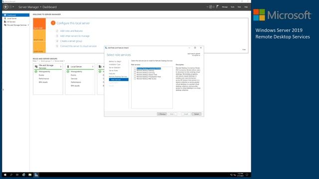Select File and Storage Services in left navigation
Image resolution: width=319 pixels, height=179 pixels.
(16, 25)
